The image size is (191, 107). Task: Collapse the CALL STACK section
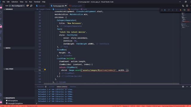(x=19, y=69)
